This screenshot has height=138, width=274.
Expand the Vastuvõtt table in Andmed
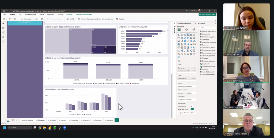click(x=199, y=69)
